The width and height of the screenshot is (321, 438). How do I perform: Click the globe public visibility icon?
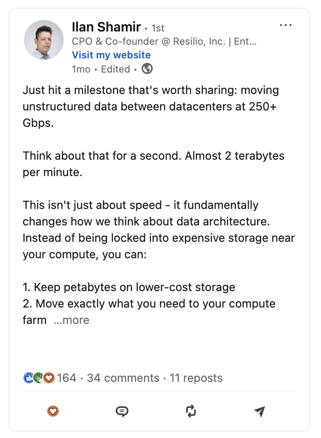147,68
